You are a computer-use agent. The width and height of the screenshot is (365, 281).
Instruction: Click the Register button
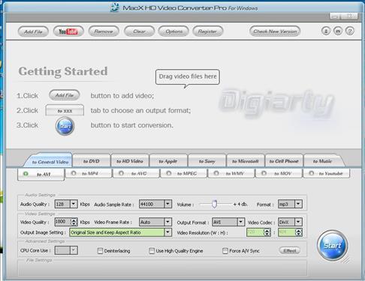point(207,31)
